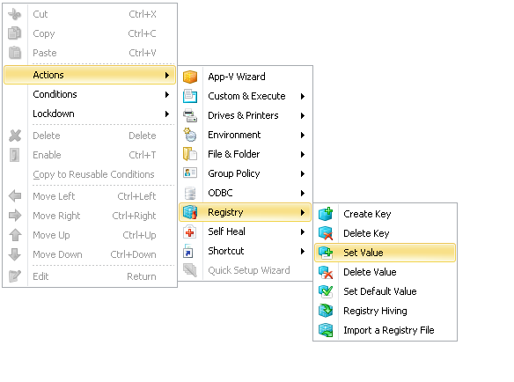Click the File & Folder icon
This screenshot has height=382, width=514.
pyautogui.click(x=190, y=154)
